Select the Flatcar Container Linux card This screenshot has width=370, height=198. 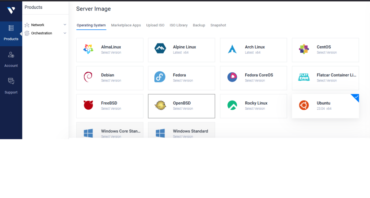point(325,78)
